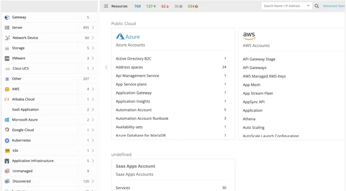This screenshot has height=191, width=346.
Task: Click the Storage icon
Action: pos(7,48)
